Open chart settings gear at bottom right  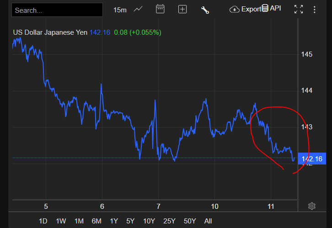312,206
